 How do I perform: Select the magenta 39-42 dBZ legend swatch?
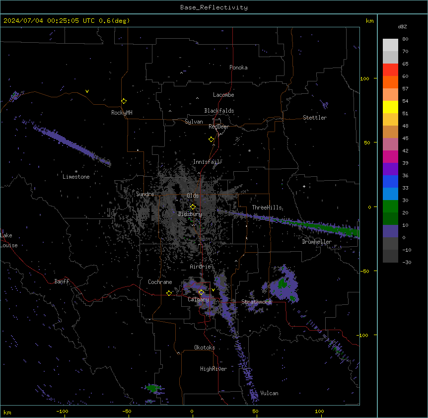pyautogui.click(x=390, y=156)
